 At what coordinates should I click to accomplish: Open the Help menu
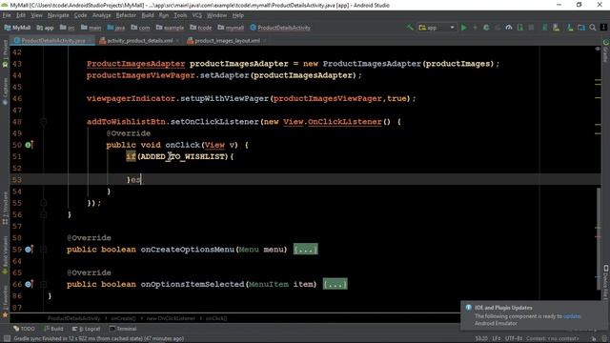click(237, 15)
